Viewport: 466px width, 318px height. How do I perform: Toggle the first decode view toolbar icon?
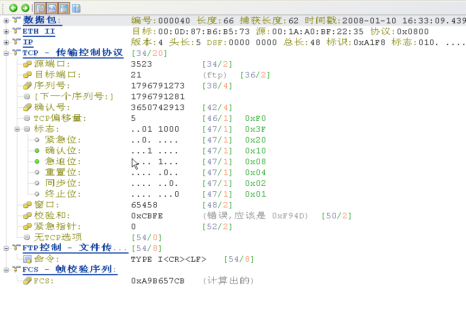[40, 8]
